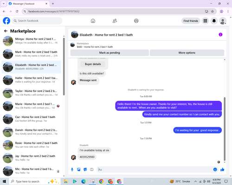This screenshot has width=232, height=185.
Task: Send a thumbs-up like
Action: pos(222,170)
